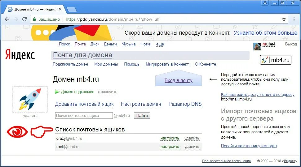Click the Найти button
The image size is (301, 167).
point(142,115)
